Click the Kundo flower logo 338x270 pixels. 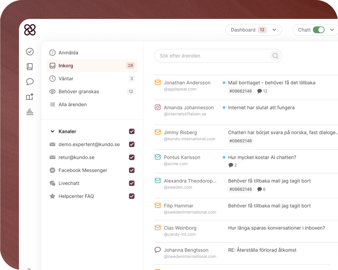tap(30, 30)
